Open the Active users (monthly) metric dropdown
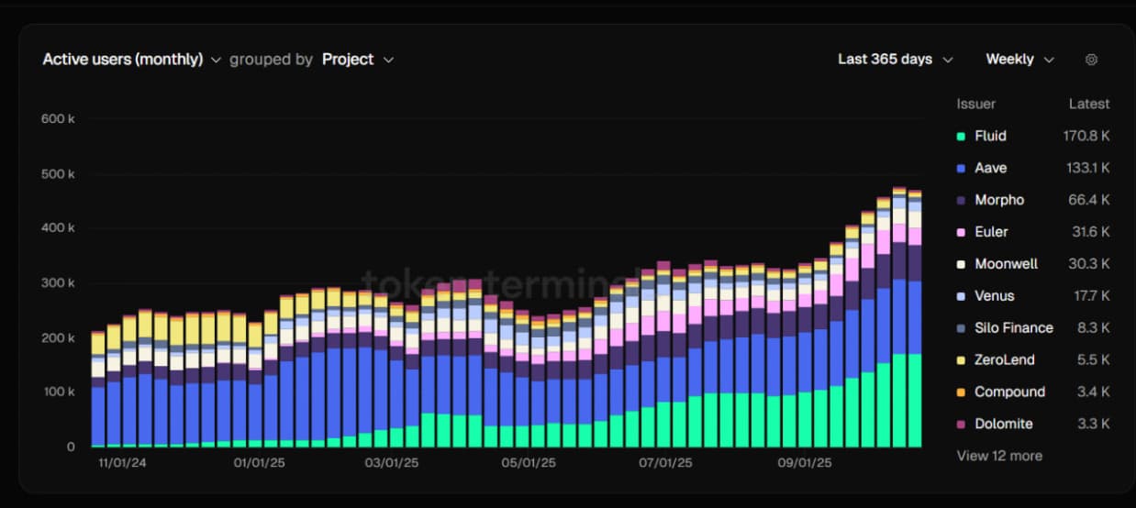The image size is (1136, 508). pyautogui.click(x=131, y=60)
